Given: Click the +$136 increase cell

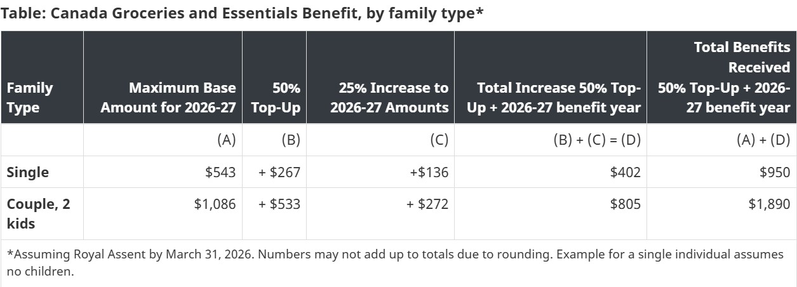Looking at the screenshot, I should 429,172.
